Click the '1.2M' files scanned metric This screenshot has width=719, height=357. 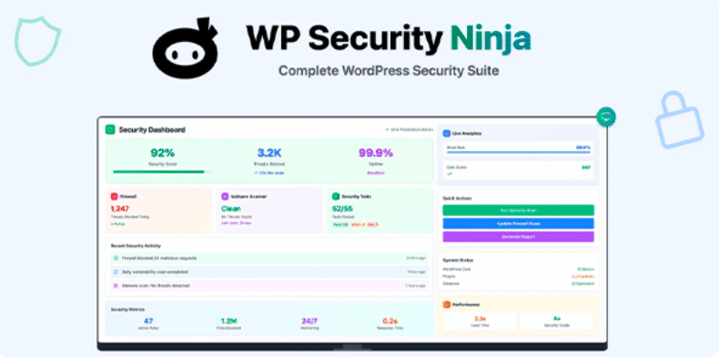pos(228,321)
